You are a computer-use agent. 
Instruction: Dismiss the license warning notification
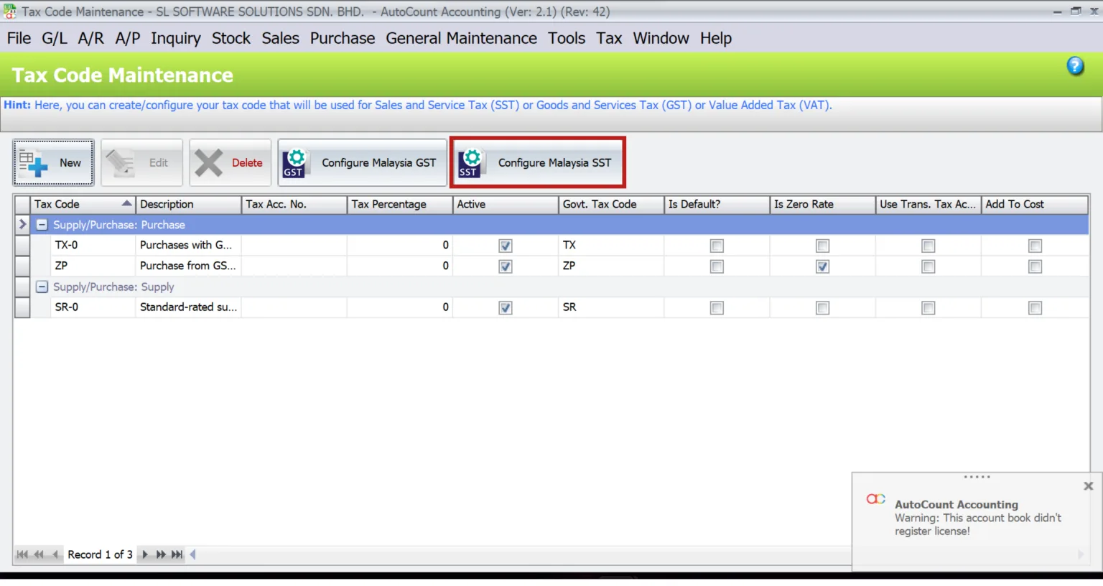point(1088,485)
